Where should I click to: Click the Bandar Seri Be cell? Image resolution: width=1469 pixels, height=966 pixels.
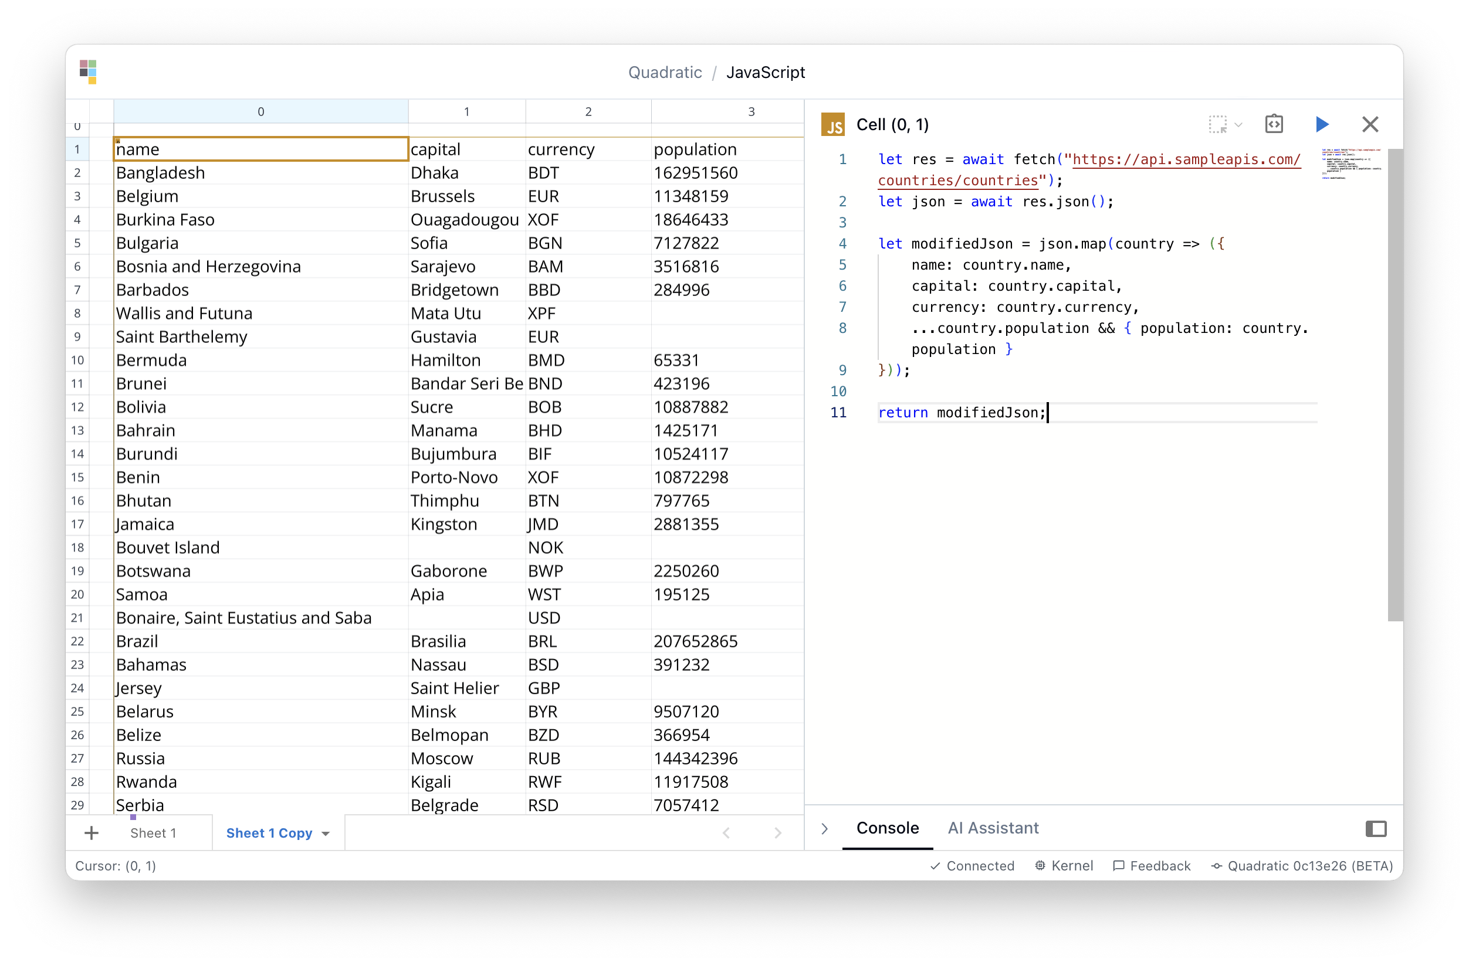[x=466, y=384]
